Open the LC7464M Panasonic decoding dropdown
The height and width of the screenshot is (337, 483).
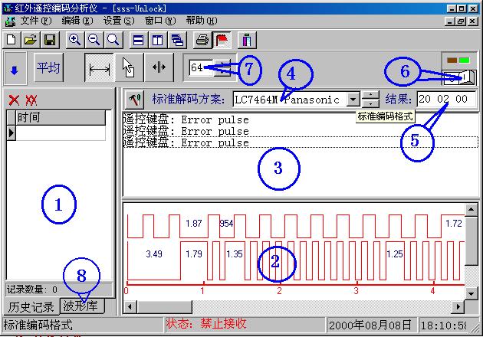click(352, 99)
